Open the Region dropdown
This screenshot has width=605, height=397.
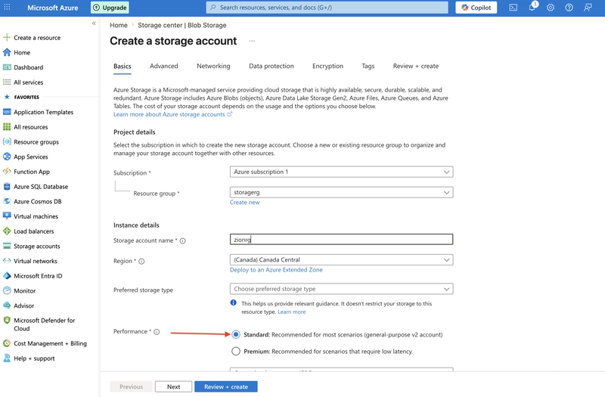[342, 259]
